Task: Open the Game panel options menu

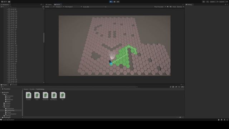Action: click(183, 5)
